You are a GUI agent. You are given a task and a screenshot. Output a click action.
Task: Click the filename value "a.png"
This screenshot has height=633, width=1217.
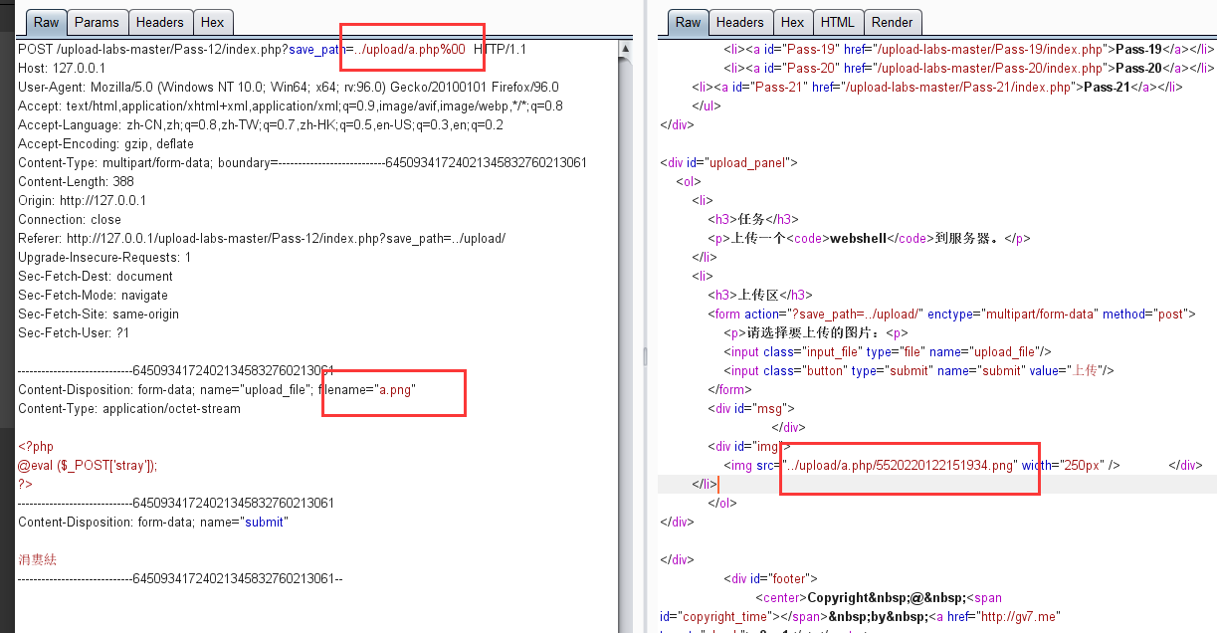397,389
